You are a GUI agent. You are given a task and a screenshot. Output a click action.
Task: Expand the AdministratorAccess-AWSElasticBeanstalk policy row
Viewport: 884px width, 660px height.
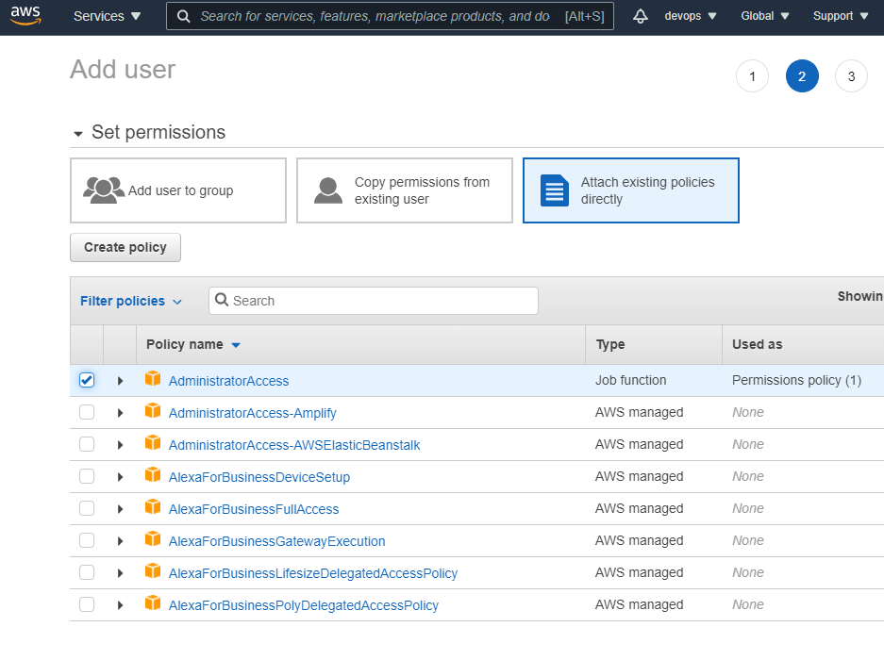point(120,445)
